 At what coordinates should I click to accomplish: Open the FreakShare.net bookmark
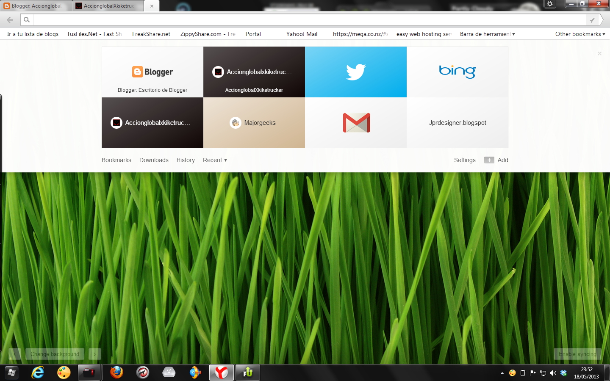tap(151, 34)
